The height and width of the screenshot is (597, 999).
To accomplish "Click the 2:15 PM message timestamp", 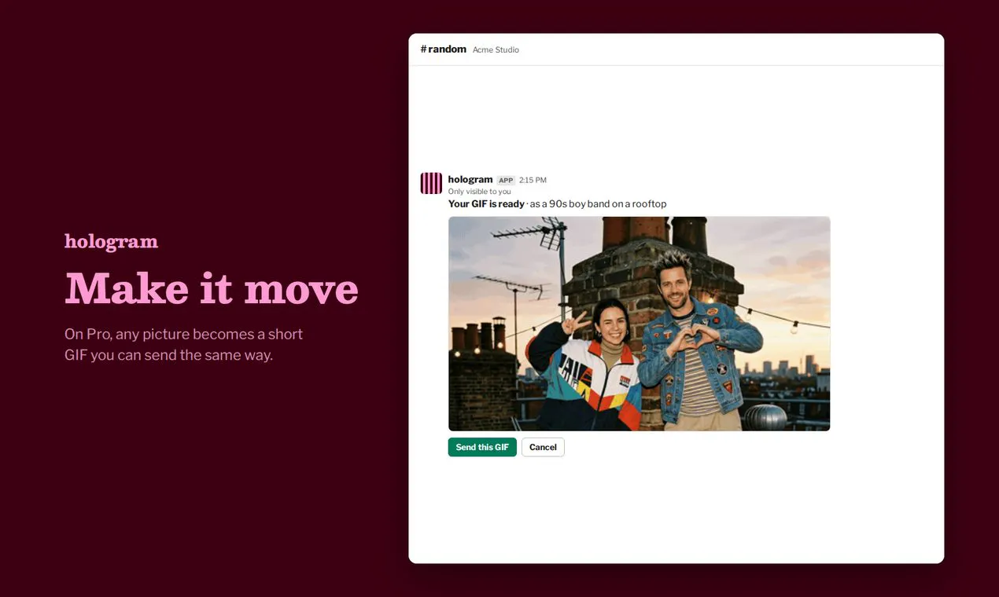I will pos(533,180).
